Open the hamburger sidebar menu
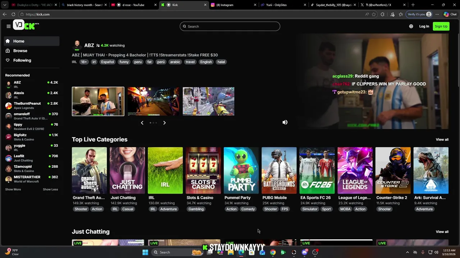This screenshot has height=258, width=460. (8, 26)
